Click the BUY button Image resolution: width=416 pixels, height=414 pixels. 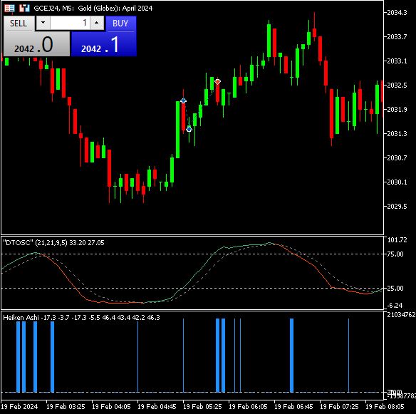click(x=120, y=24)
